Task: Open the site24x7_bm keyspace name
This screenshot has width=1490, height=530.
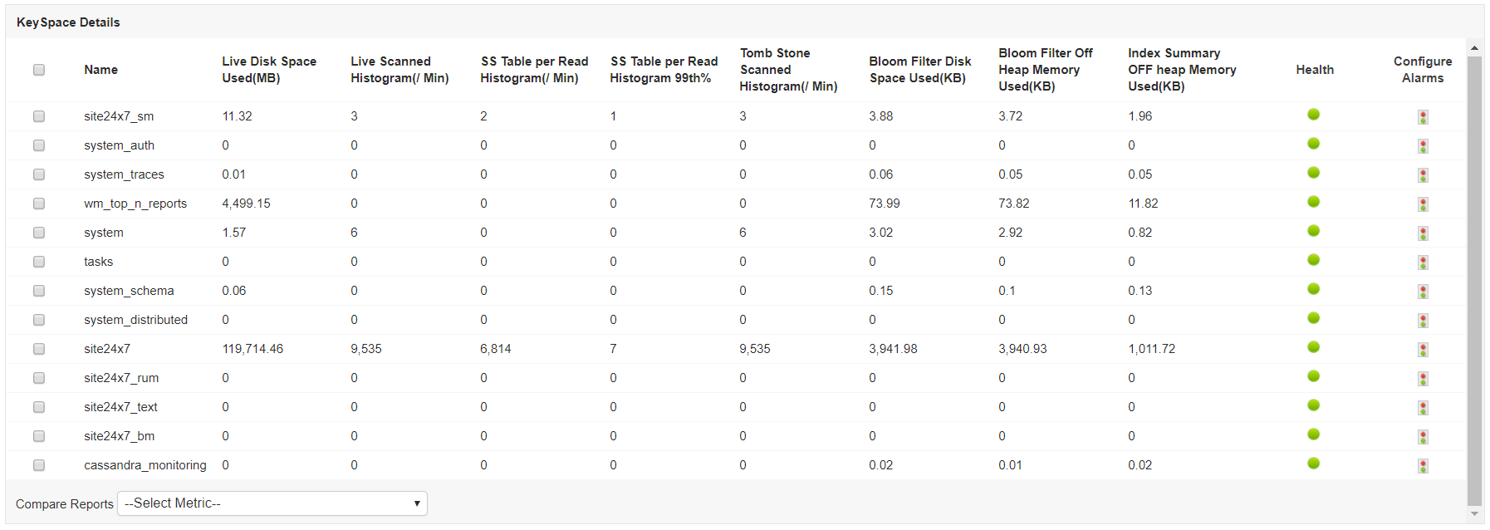Action: tap(119, 436)
